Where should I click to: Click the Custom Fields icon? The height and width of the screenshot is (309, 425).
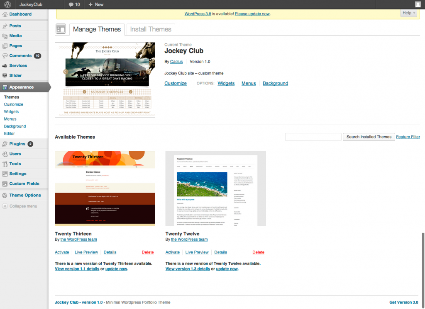tap(5, 184)
